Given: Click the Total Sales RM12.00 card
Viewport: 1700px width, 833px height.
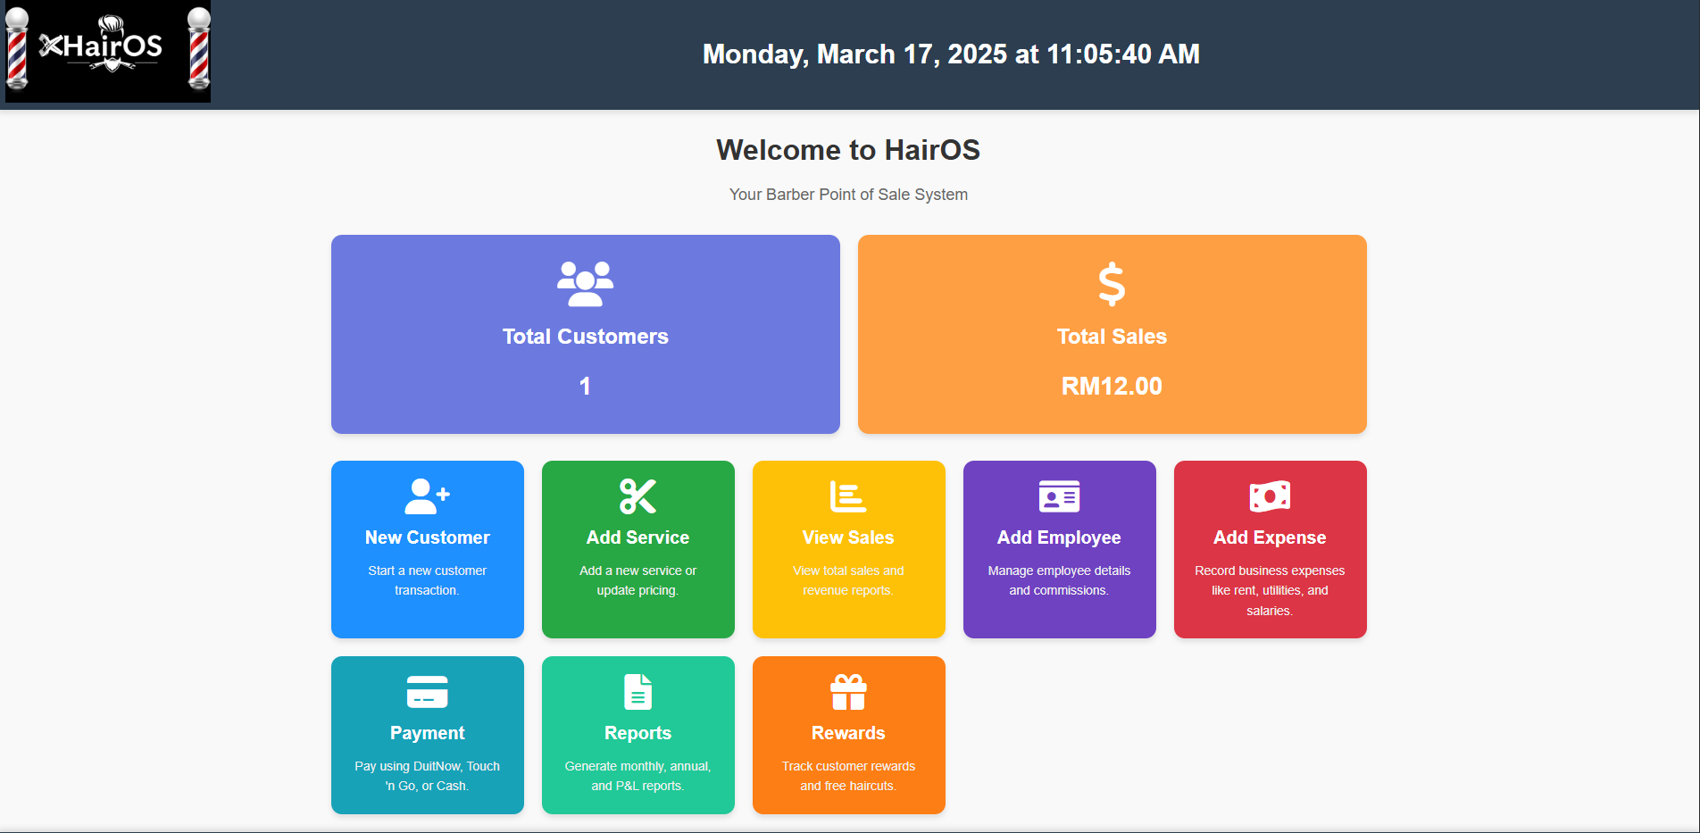Looking at the screenshot, I should point(1112,334).
